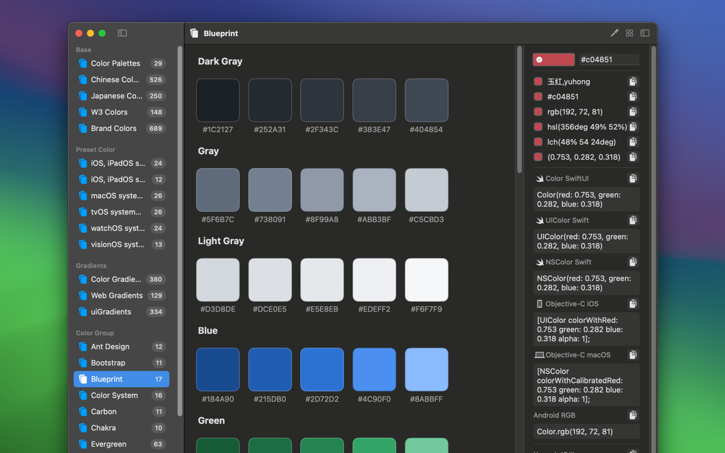The height and width of the screenshot is (453, 725).
Task: Select Chakra color group
Action: point(121,428)
